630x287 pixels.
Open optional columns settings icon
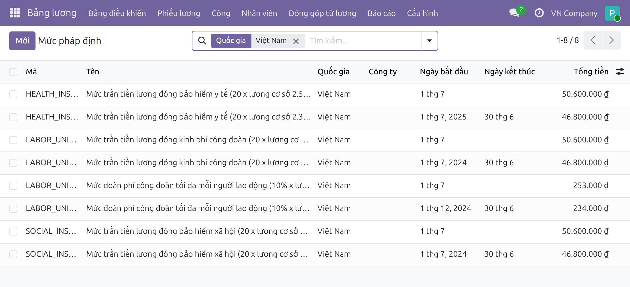[620, 71]
